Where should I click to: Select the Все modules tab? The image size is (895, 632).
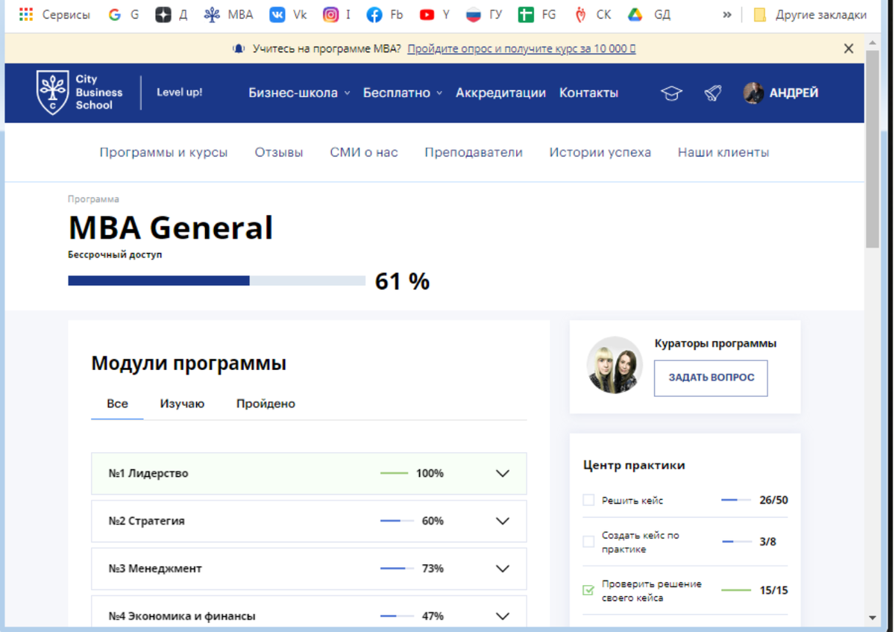[x=117, y=404]
